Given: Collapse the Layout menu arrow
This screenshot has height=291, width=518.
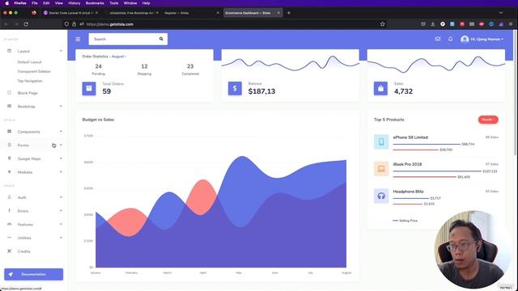Looking at the screenshot, I should (x=61, y=51).
